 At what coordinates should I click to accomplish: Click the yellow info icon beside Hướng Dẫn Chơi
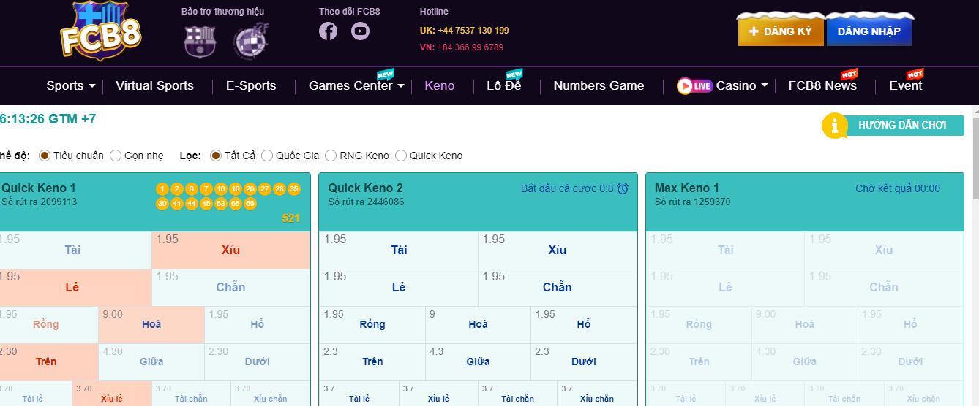point(835,126)
